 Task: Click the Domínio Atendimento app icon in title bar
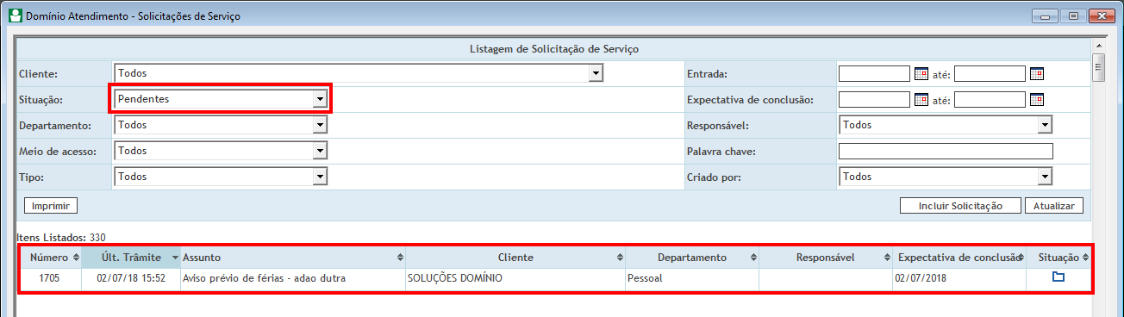point(15,16)
